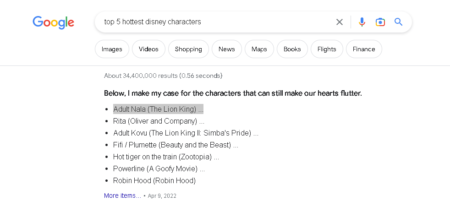Filter results by Images
Viewport: 450px width, 201px height.
[112, 49]
